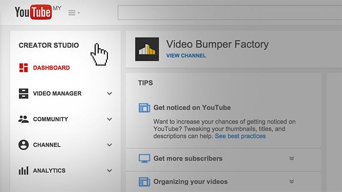Click the Community people icon
The width and height of the screenshot is (342, 192).
[23, 119]
